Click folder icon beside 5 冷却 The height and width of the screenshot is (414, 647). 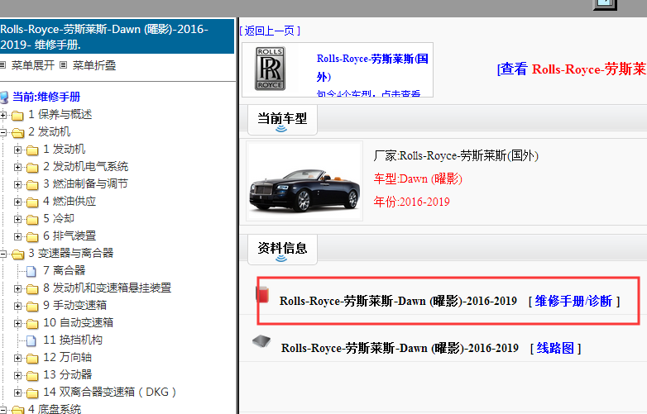[32, 219]
